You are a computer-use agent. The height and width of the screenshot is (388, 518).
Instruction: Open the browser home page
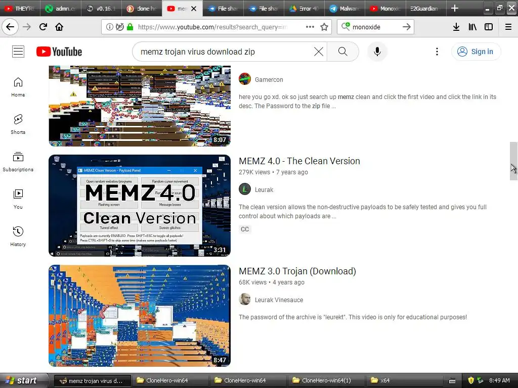tap(59, 27)
